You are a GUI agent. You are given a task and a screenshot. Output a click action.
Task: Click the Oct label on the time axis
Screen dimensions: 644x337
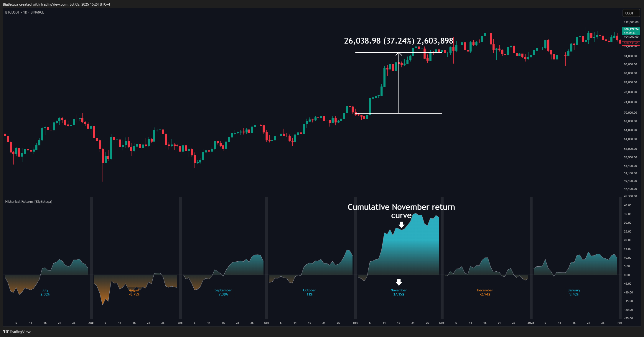click(x=266, y=323)
